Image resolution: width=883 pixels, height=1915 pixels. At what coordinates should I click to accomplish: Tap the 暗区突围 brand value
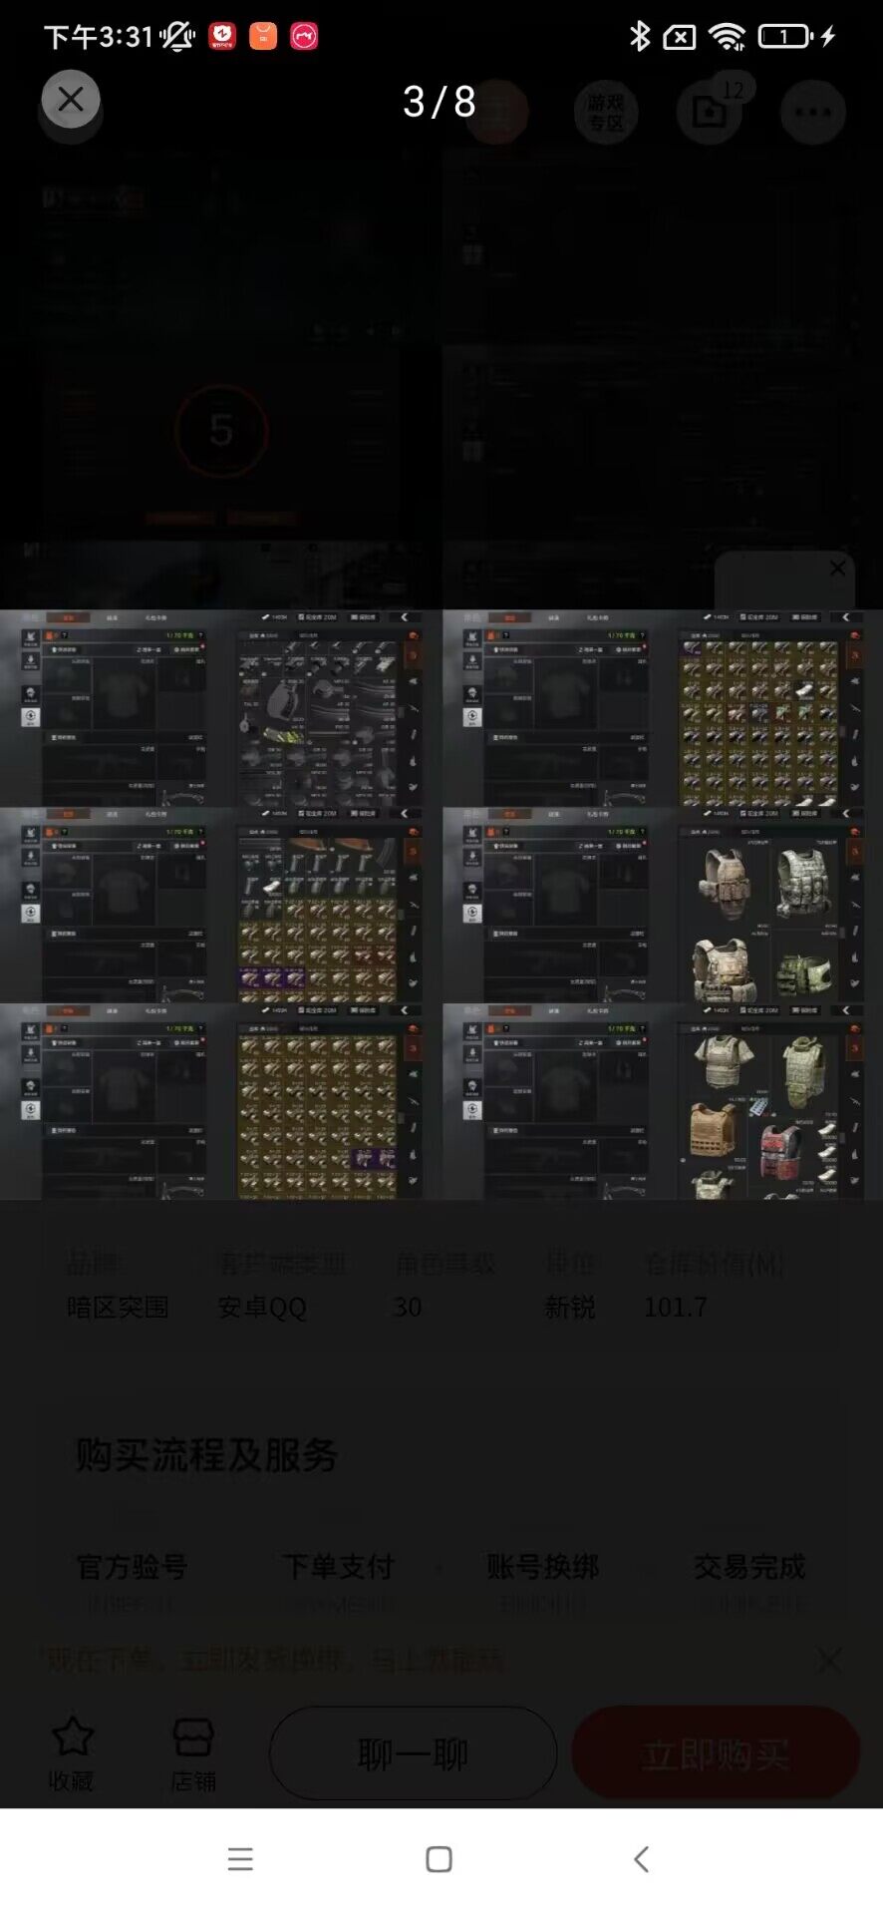(118, 1307)
